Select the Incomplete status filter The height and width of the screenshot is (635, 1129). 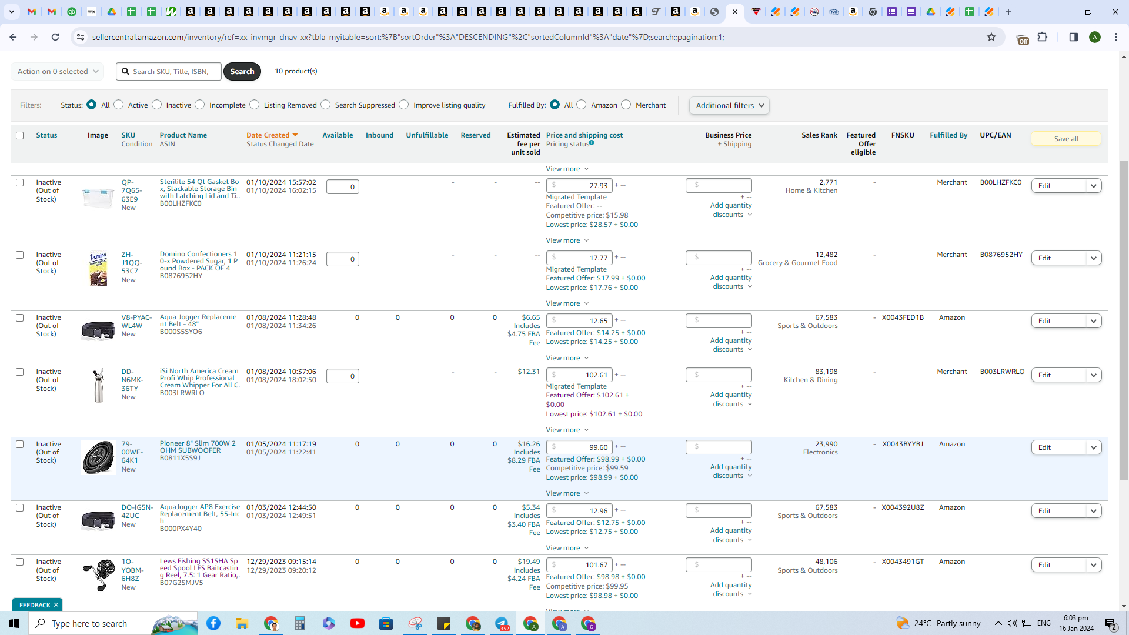(x=200, y=105)
